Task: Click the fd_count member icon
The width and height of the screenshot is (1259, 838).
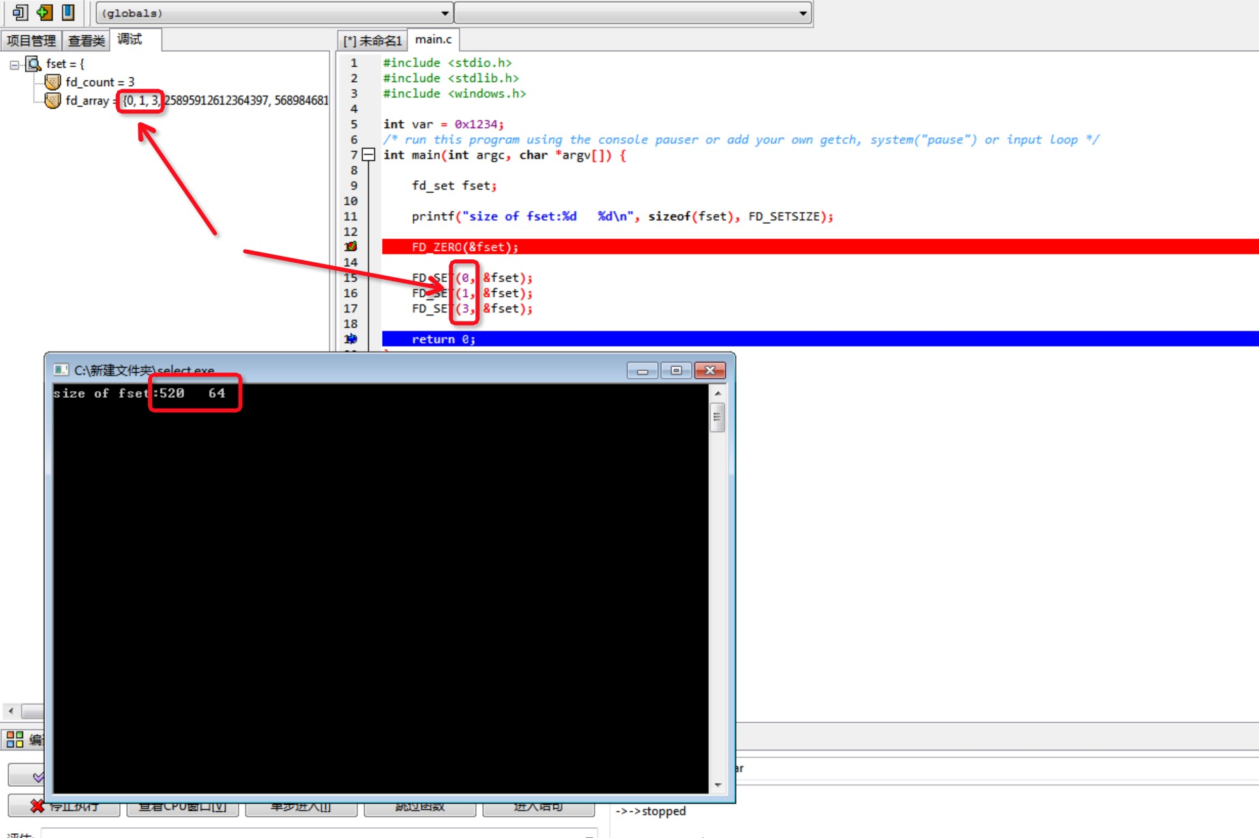Action: click(53, 82)
